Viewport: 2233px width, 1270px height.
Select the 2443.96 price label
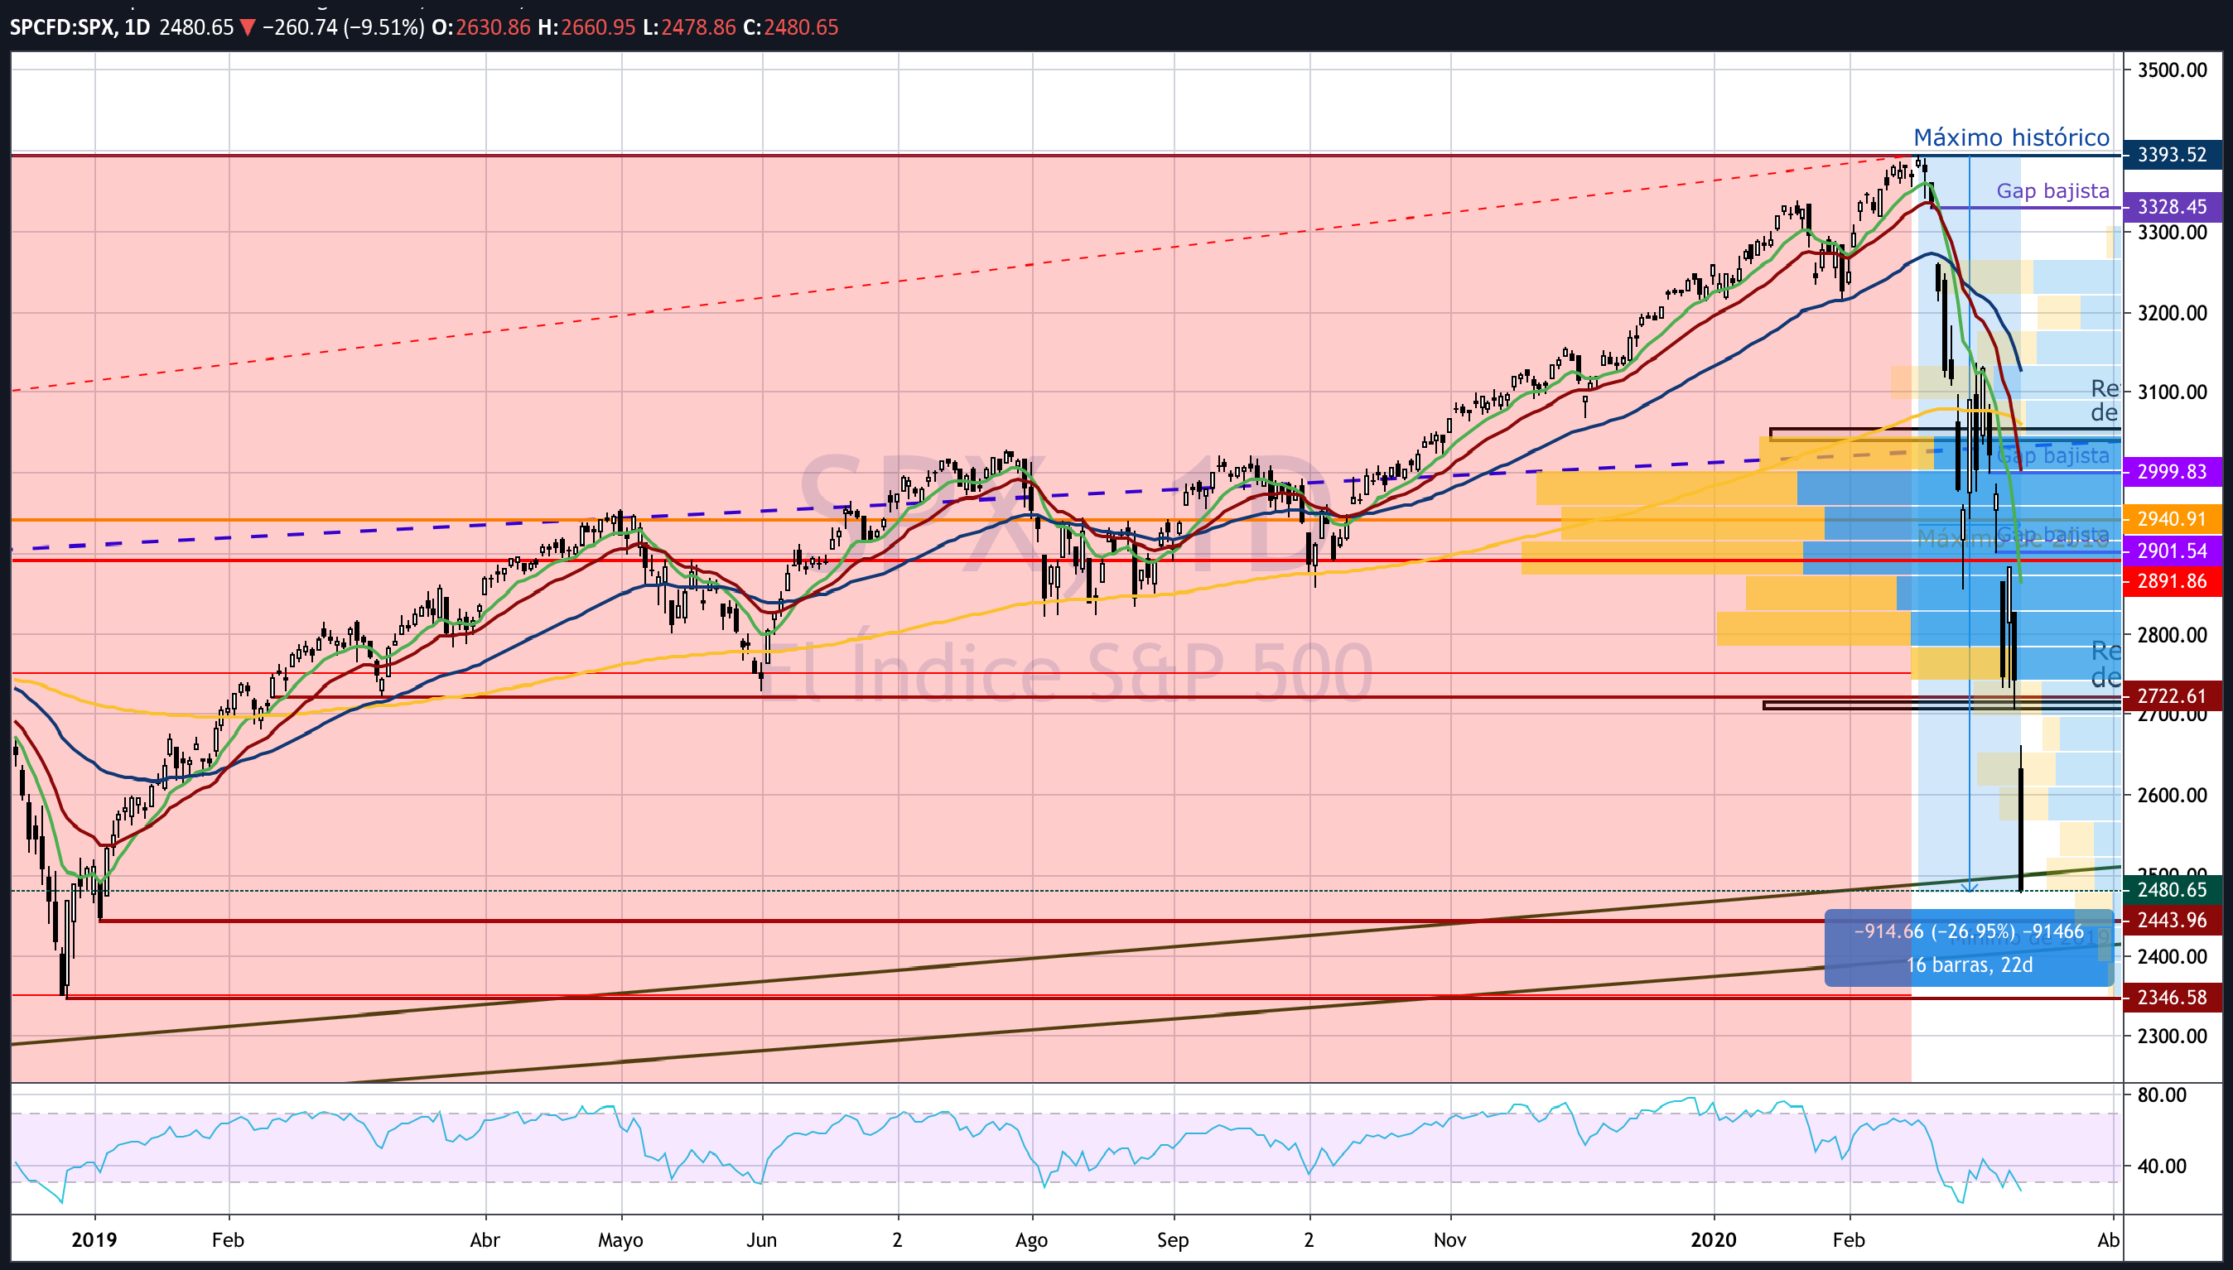click(2172, 921)
